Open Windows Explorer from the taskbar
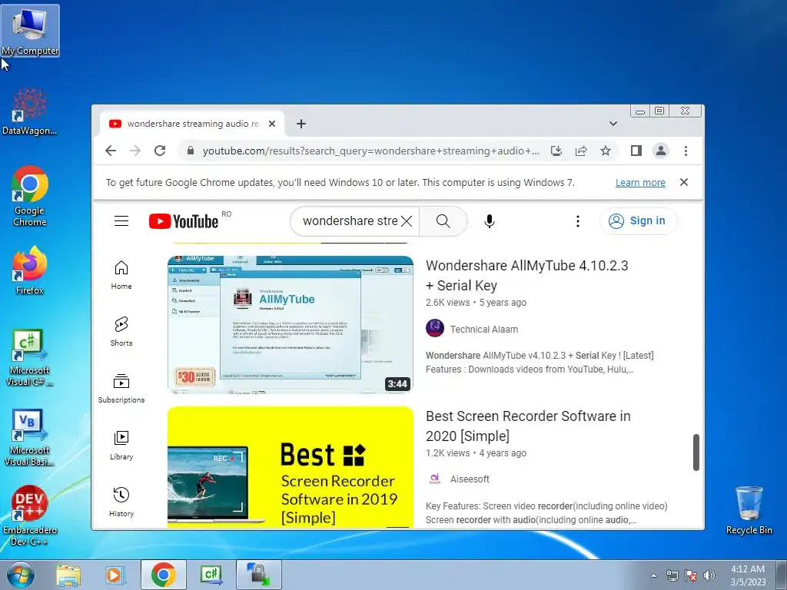787x590 pixels. click(68, 575)
